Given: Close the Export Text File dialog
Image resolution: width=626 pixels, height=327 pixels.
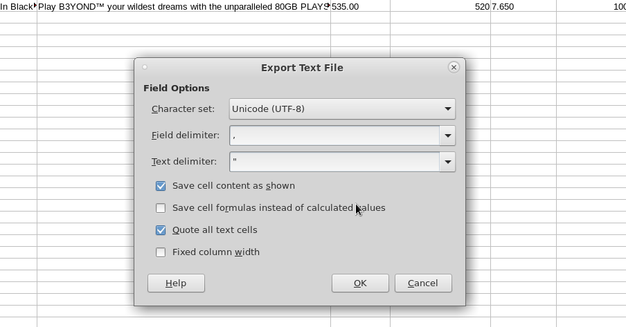Looking at the screenshot, I should tap(454, 67).
